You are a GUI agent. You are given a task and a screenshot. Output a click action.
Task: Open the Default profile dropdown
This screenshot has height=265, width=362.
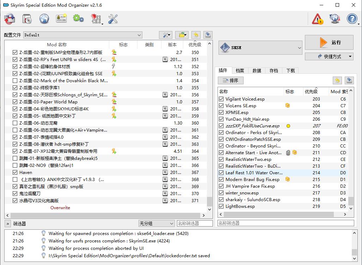coord(82,35)
